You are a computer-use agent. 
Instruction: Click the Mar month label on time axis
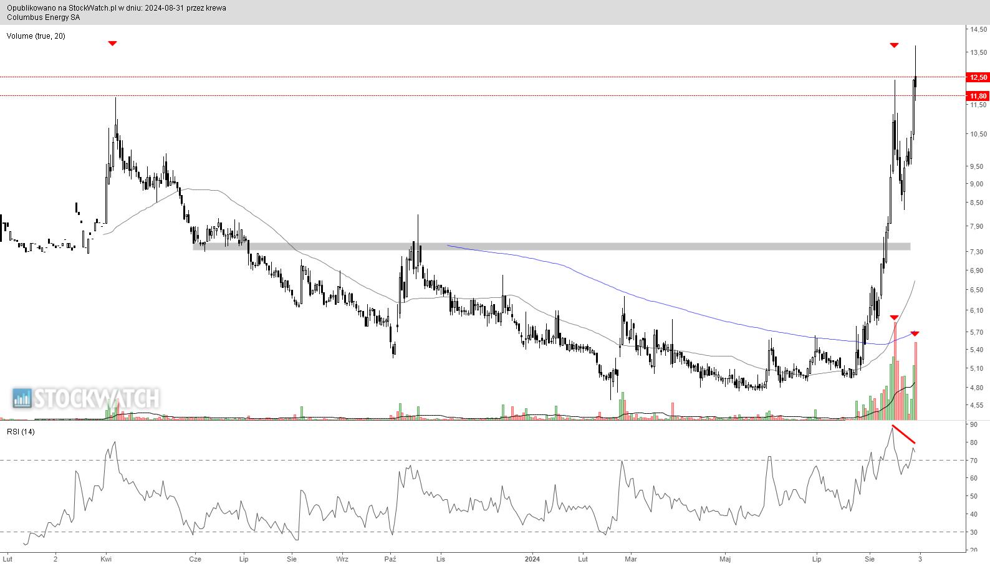pos(630,559)
